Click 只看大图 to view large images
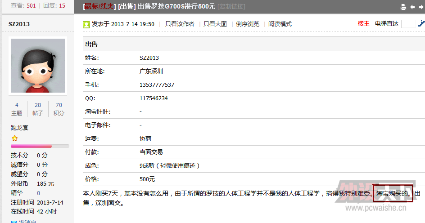 pos(215,24)
